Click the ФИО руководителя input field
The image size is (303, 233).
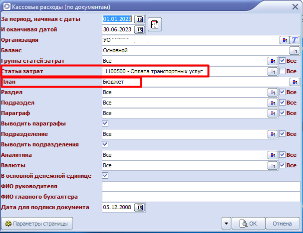pyautogui.click(x=200, y=186)
